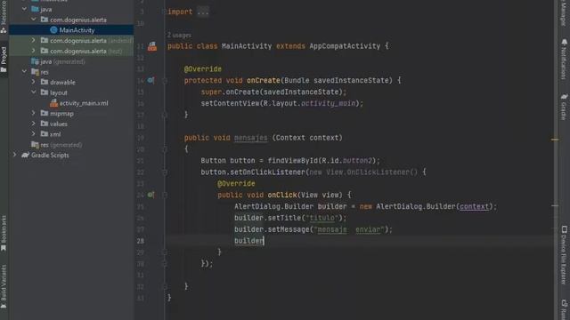The width and height of the screenshot is (570, 320).
Task: Expand the com.dogenius.alerta (androidTest) package
Action: 34,40
